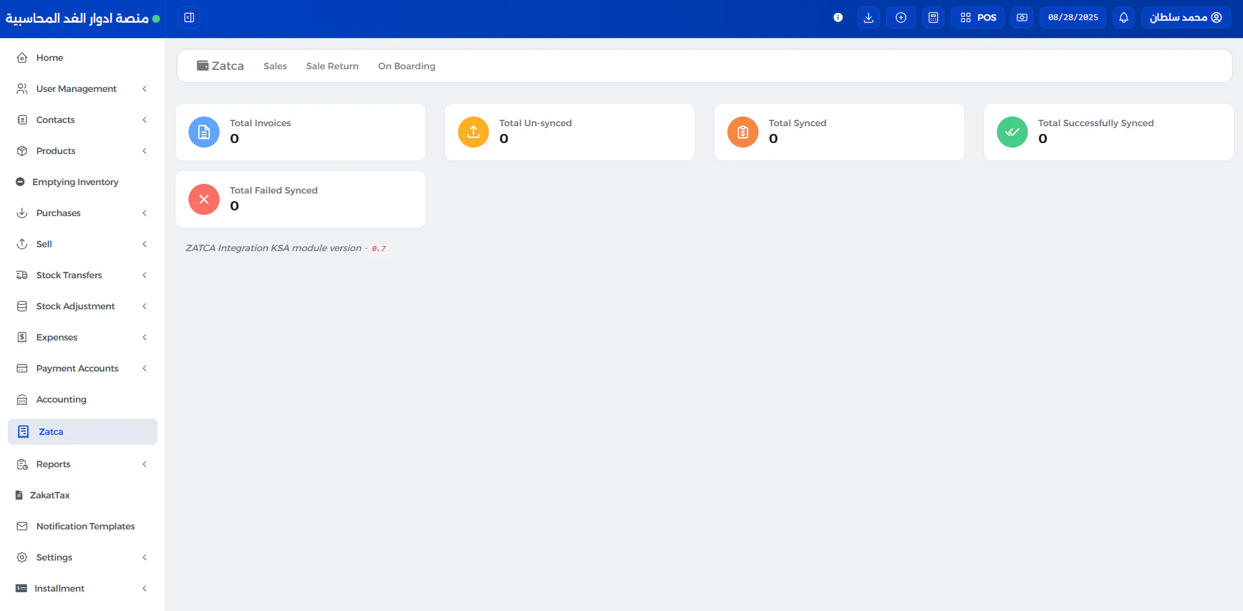Click the Reports file icon
The width and height of the screenshot is (1243, 611).
(x=22, y=464)
